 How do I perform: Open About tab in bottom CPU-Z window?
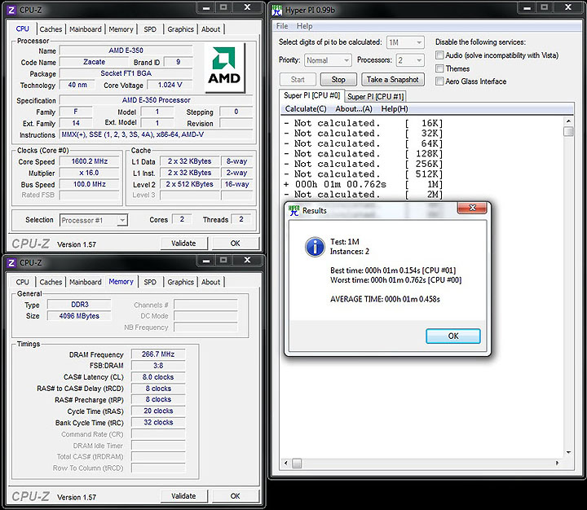pyautogui.click(x=211, y=282)
